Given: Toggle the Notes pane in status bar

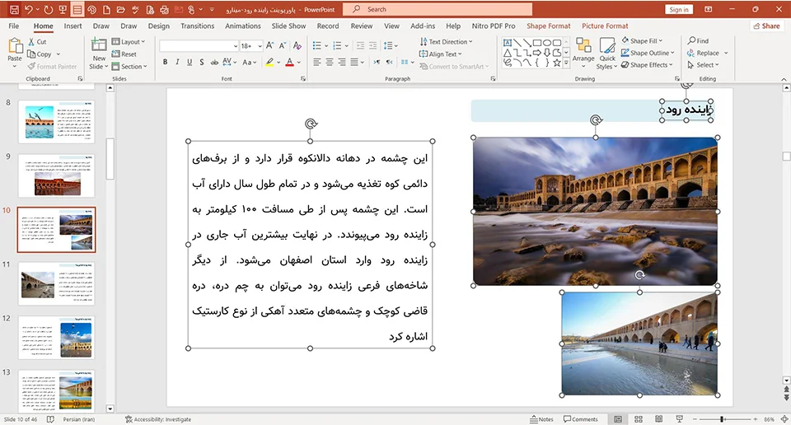Looking at the screenshot, I should (541, 419).
